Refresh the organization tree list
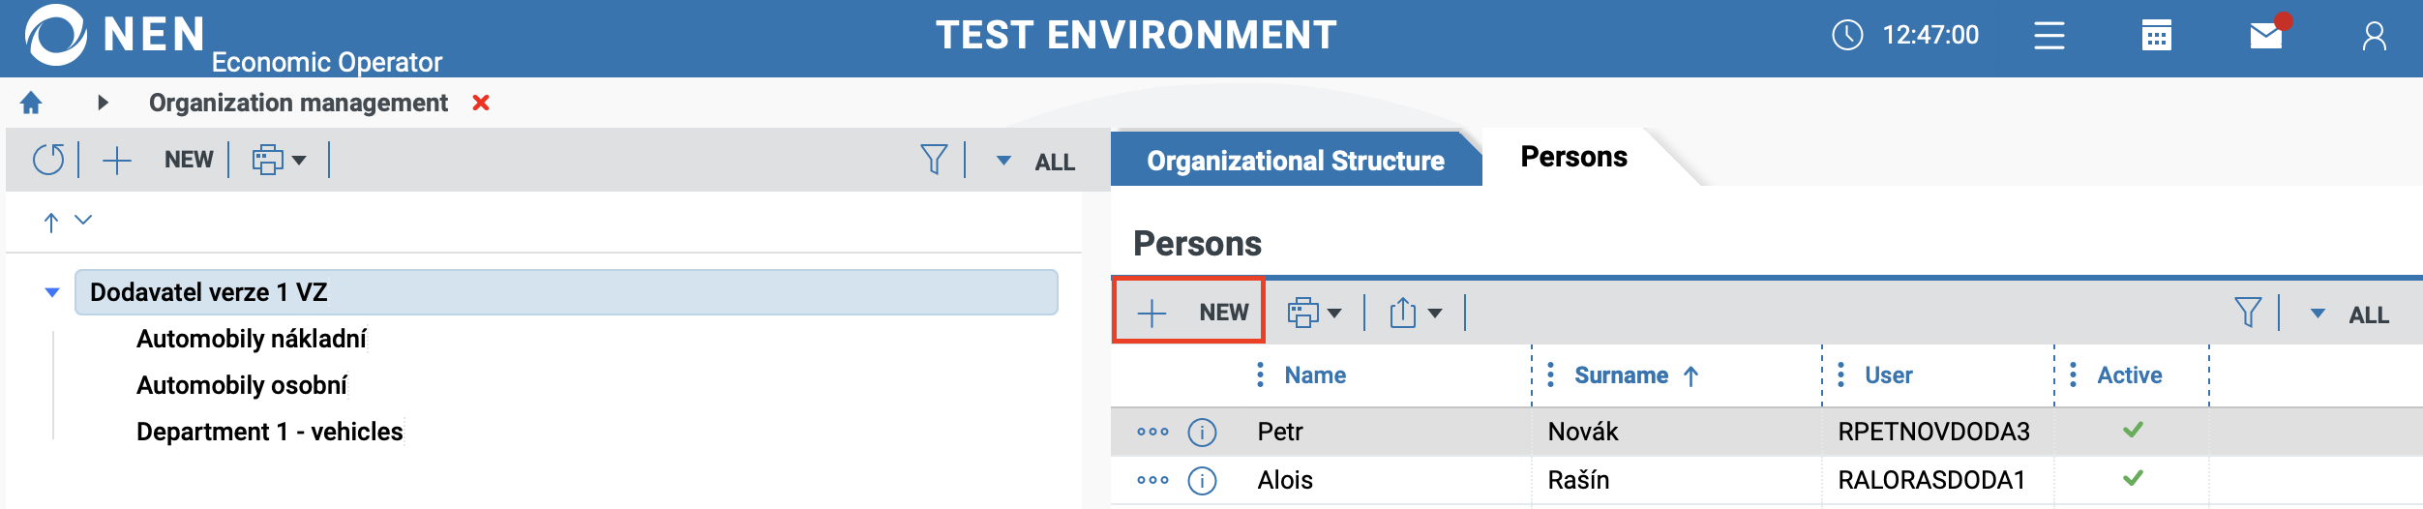The width and height of the screenshot is (2423, 509). coord(48,160)
